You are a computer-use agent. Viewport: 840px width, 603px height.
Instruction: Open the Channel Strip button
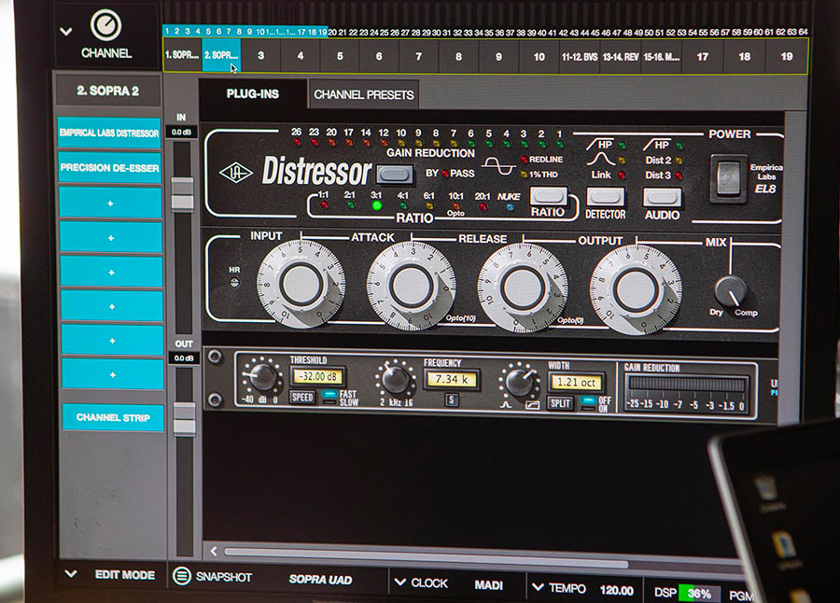(x=113, y=417)
